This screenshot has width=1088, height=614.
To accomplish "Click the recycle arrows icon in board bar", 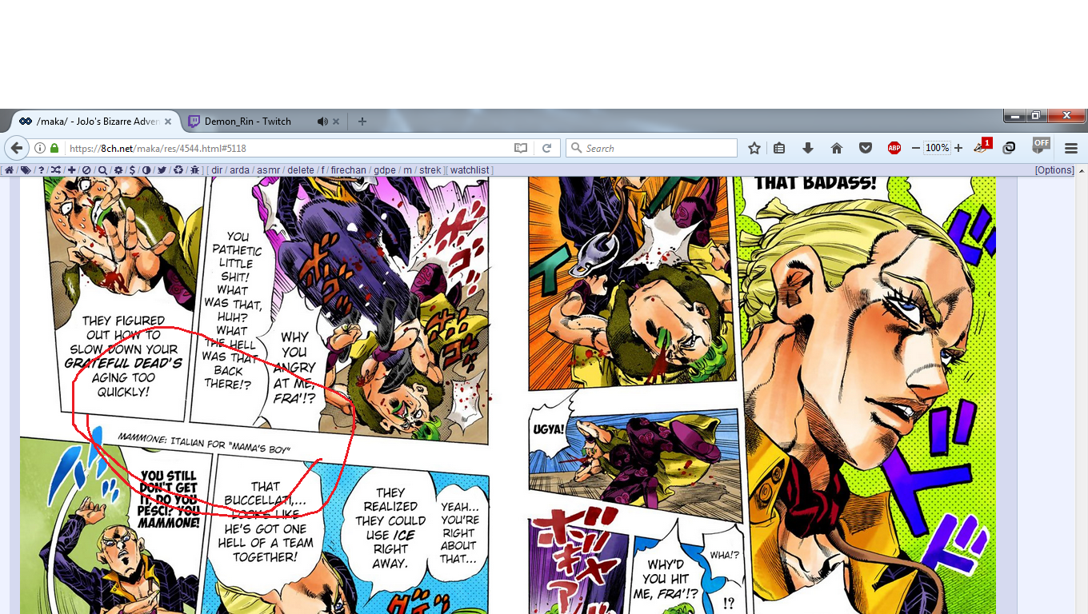I will 178,170.
